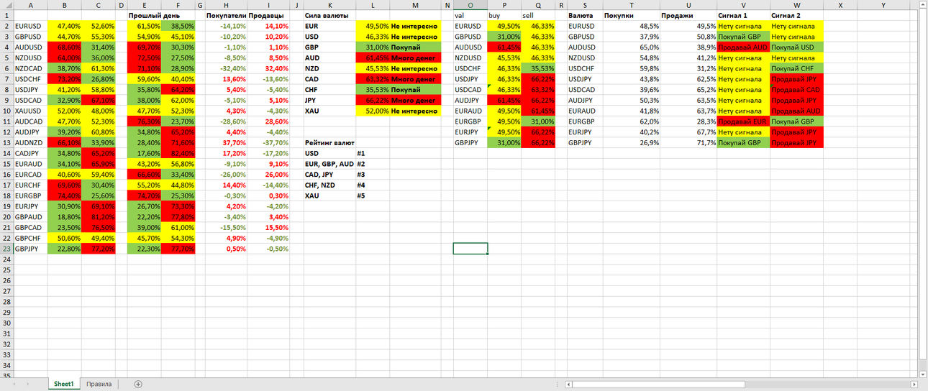Viewport: 928px width, 391px height.
Task: Click 'Покупай' cell in the CHF row
Action: 414,90
